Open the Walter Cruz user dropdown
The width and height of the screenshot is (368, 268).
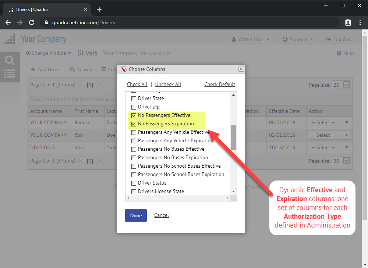(x=250, y=39)
